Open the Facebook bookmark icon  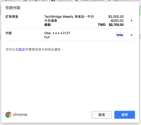click(x=53, y=1)
